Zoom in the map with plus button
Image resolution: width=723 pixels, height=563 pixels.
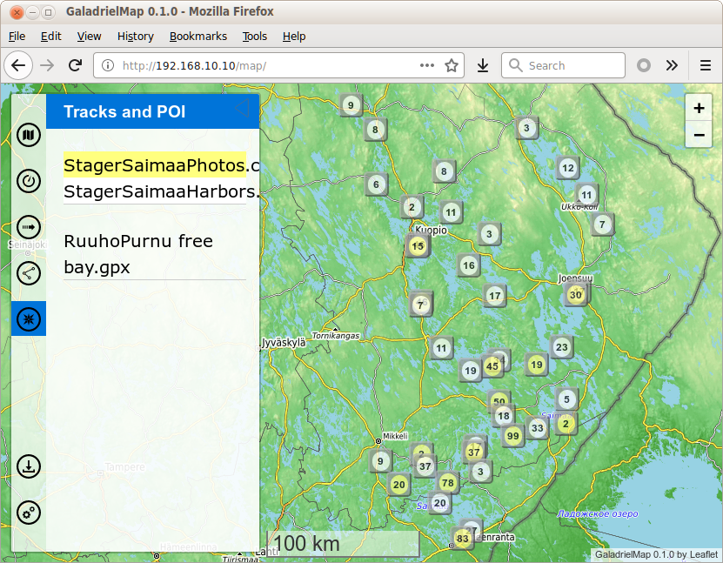(699, 108)
